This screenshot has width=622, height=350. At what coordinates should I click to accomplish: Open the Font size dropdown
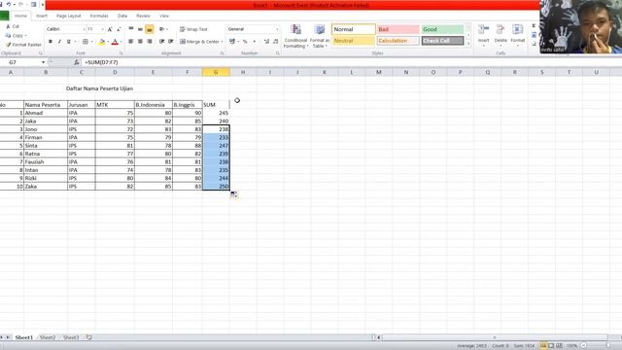pyautogui.click(x=102, y=29)
